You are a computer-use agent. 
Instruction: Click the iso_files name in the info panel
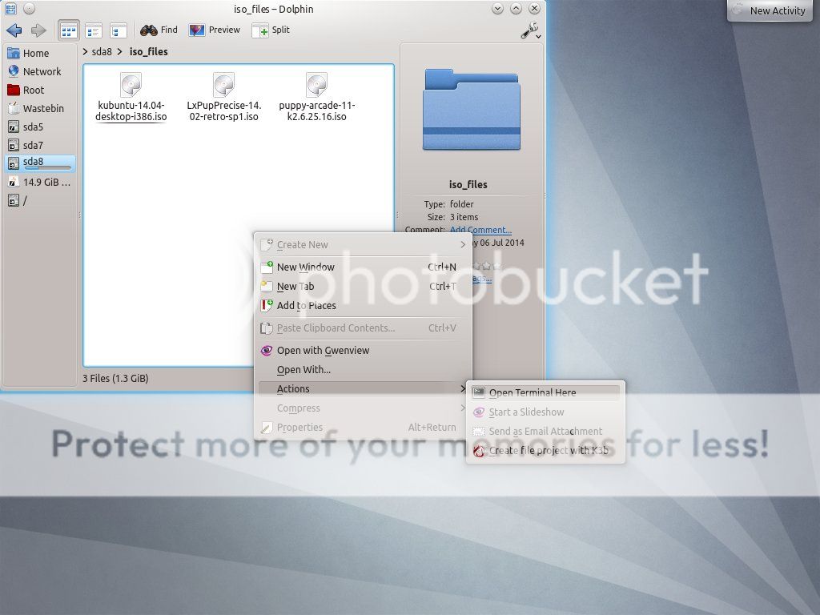coord(468,185)
